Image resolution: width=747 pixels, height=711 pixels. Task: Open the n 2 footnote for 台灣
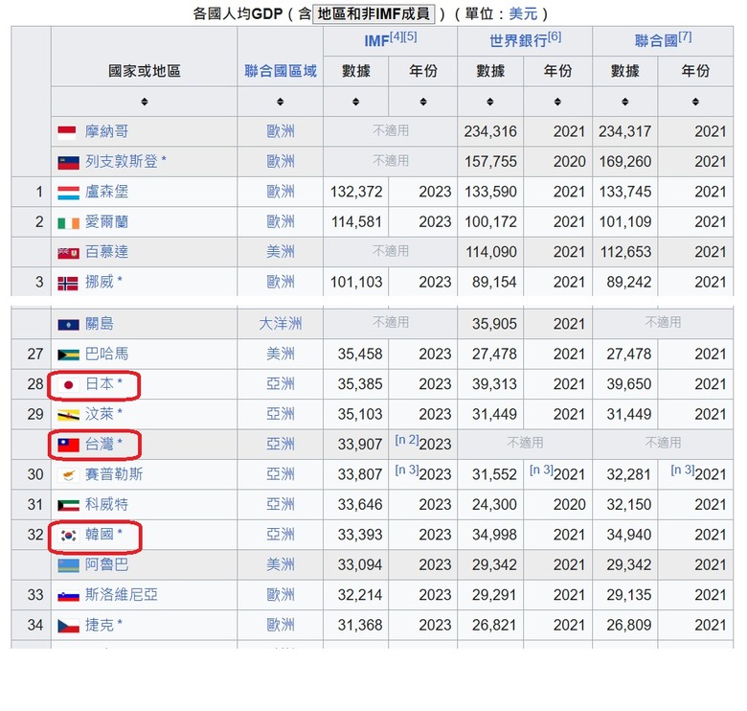(x=406, y=440)
